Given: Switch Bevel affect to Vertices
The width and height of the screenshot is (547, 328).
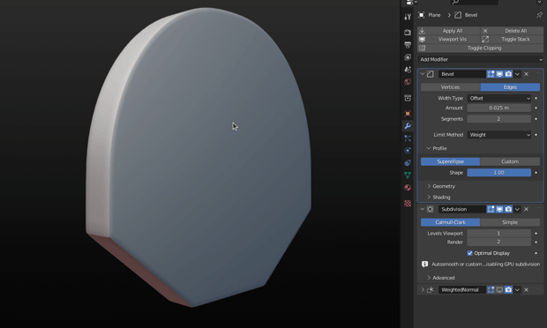Looking at the screenshot, I should (x=450, y=87).
